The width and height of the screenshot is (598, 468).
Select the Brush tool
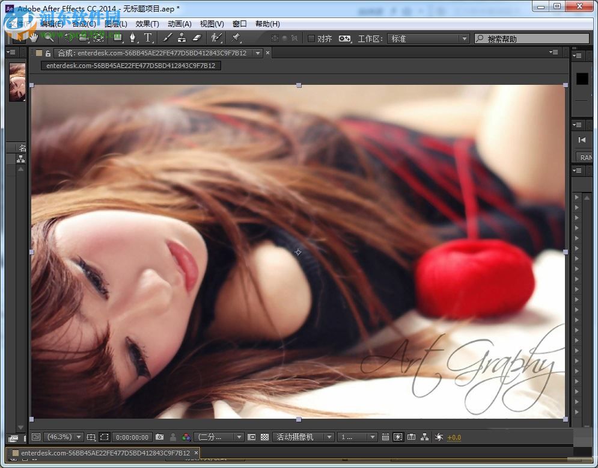point(168,37)
